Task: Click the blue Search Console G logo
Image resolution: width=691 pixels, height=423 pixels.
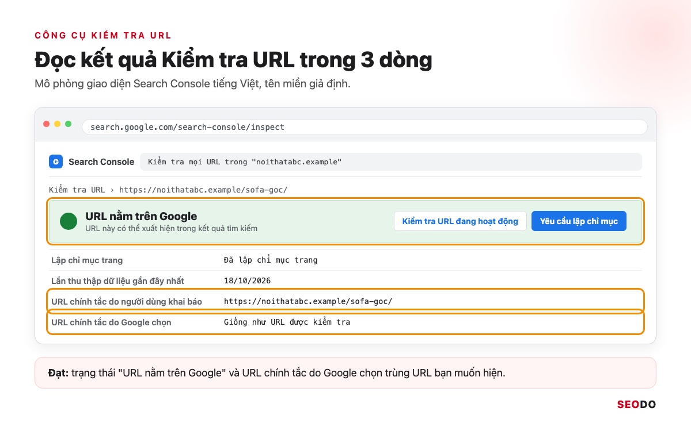Action: point(56,161)
